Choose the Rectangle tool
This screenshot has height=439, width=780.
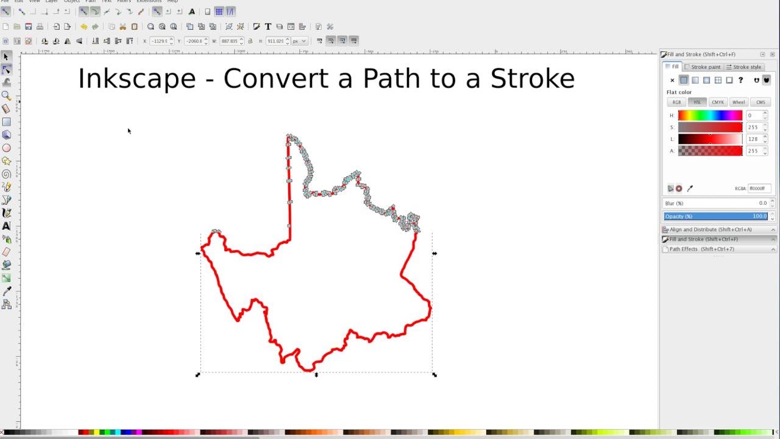click(x=6, y=122)
